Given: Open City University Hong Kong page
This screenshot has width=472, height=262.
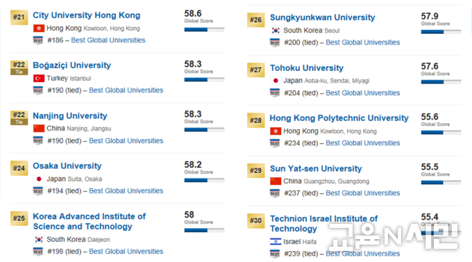Looking at the screenshot, I should point(86,15).
